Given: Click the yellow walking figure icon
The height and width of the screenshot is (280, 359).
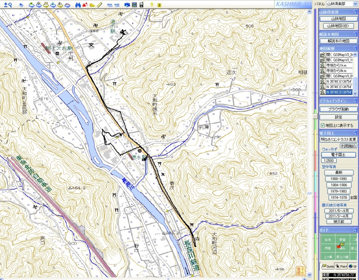Looking at the screenshot, I should (x=159, y=5).
